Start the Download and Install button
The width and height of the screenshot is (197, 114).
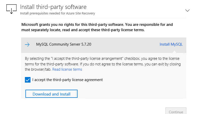point(51,94)
